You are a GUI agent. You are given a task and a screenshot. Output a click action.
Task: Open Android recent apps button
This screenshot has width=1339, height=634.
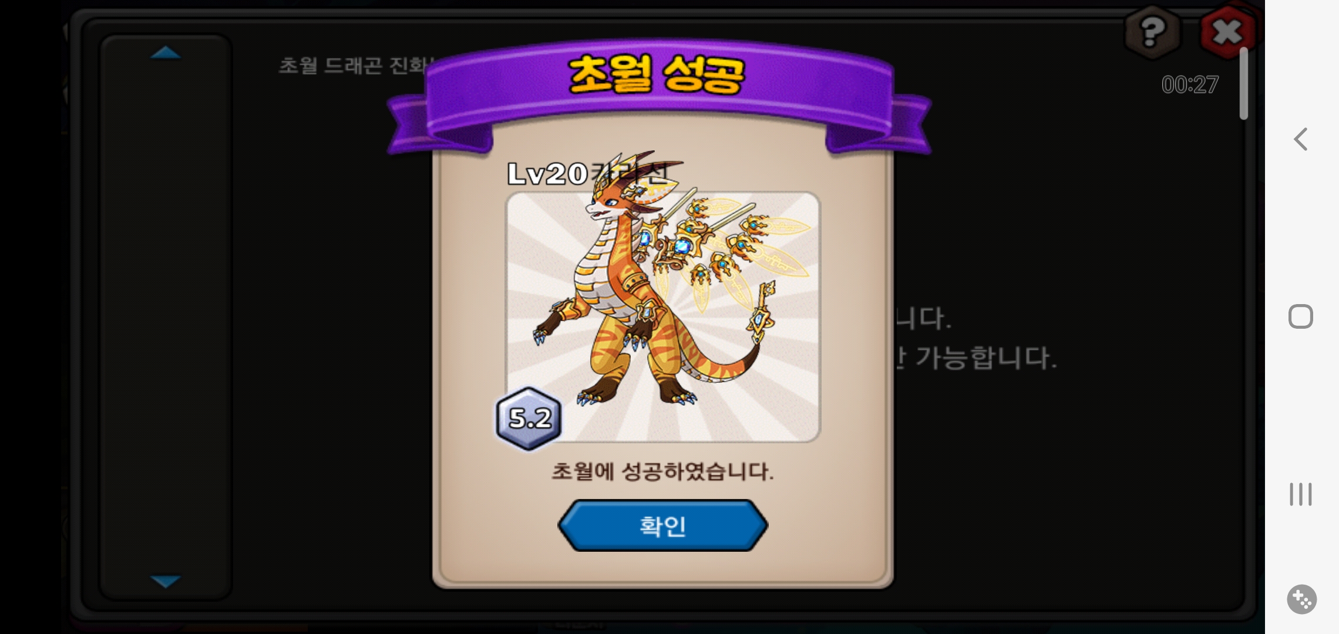click(1301, 494)
